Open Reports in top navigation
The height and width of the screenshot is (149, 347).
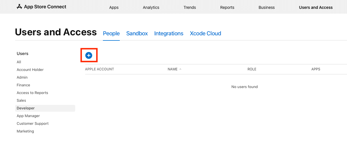pyautogui.click(x=227, y=7)
